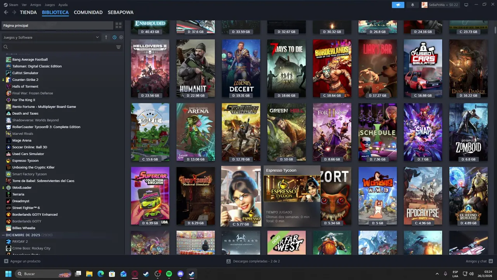Open the notifications bell

tap(412, 5)
